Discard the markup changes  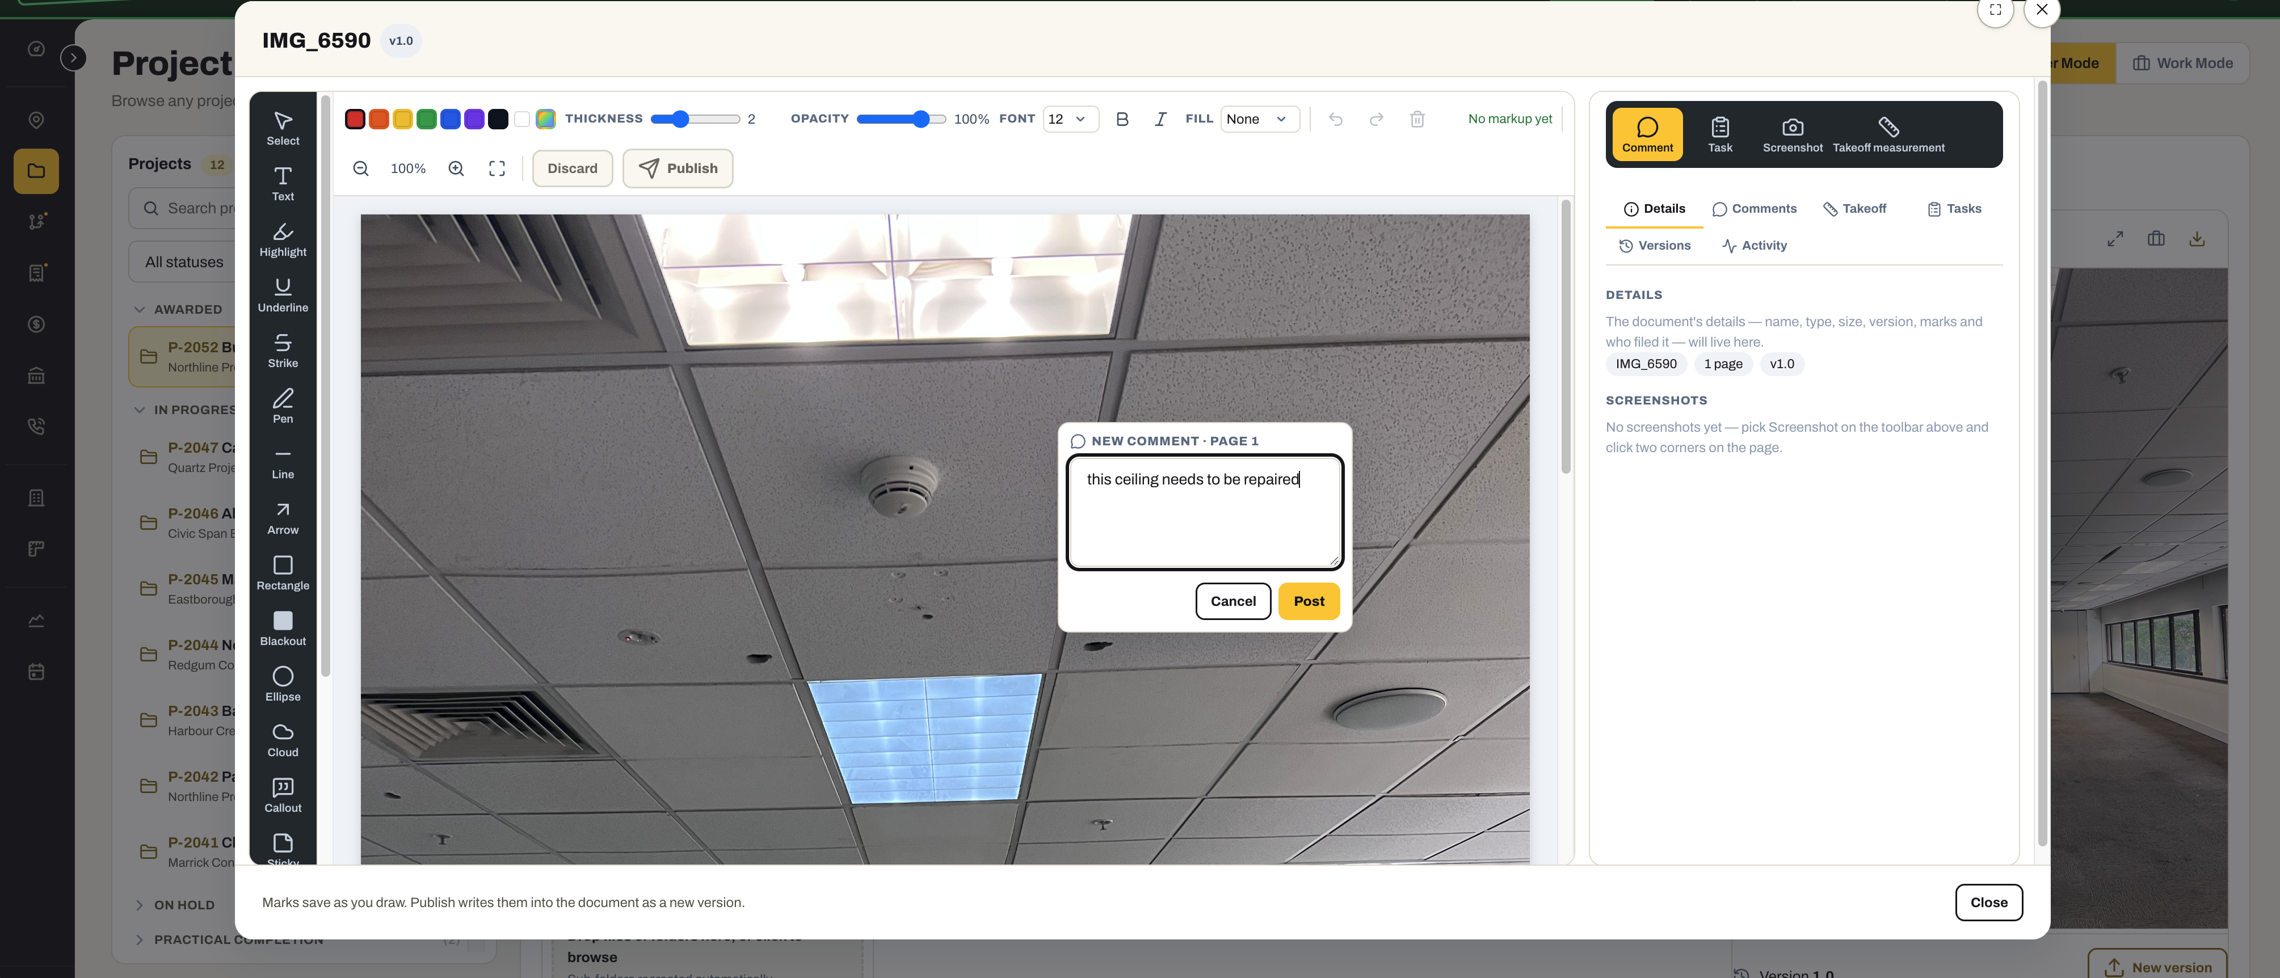[x=572, y=168]
